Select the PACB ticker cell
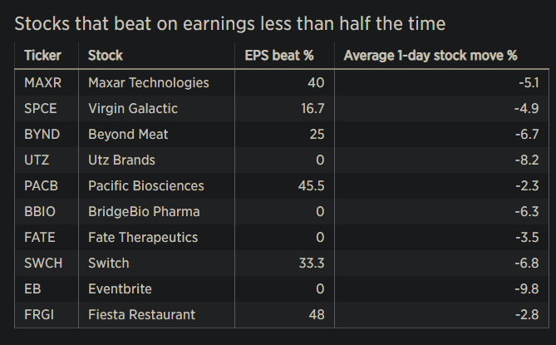Image resolution: width=556 pixels, height=345 pixels. [x=42, y=185]
